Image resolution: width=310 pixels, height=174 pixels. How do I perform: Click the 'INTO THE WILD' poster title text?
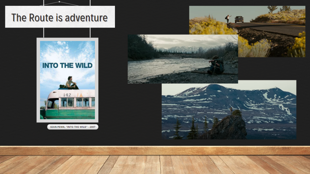click(67, 65)
